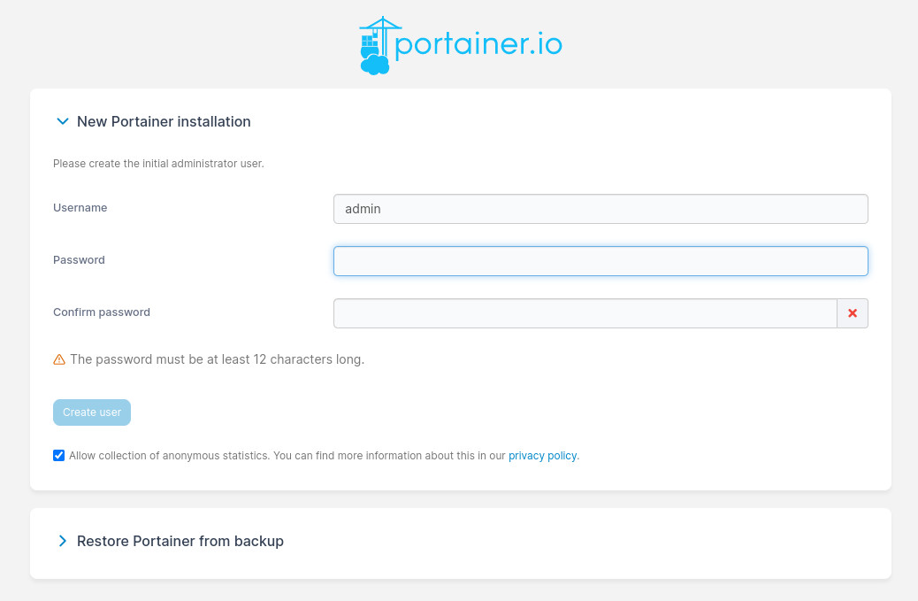The width and height of the screenshot is (918, 601).
Task: Uncheck anonymous statistics collection checkbox
Action: point(58,455)
